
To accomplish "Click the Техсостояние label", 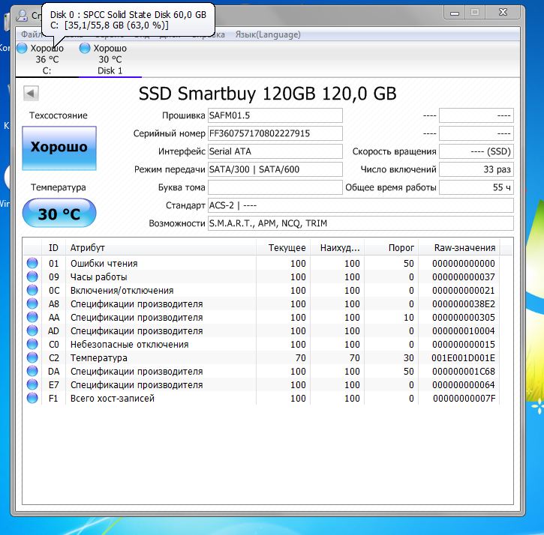I will coord(59,115).
